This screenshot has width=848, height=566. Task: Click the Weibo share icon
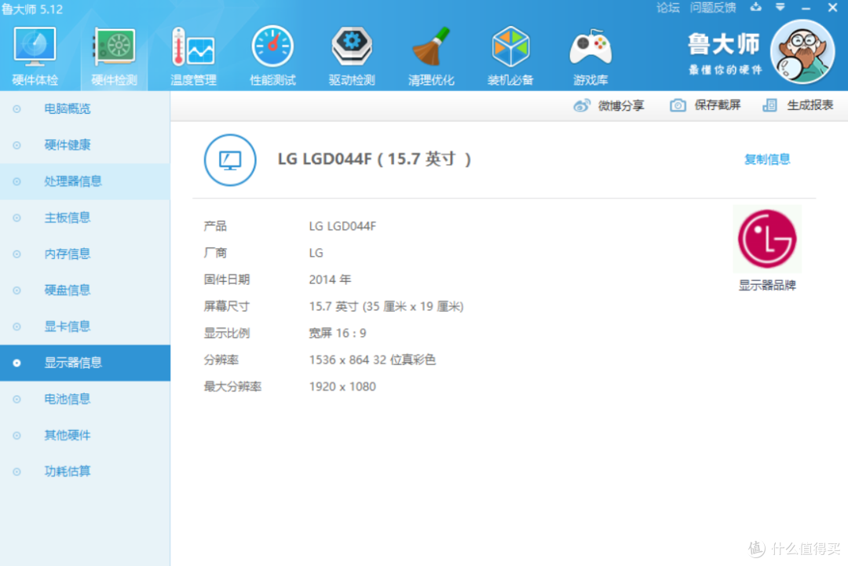pos(581,105)
